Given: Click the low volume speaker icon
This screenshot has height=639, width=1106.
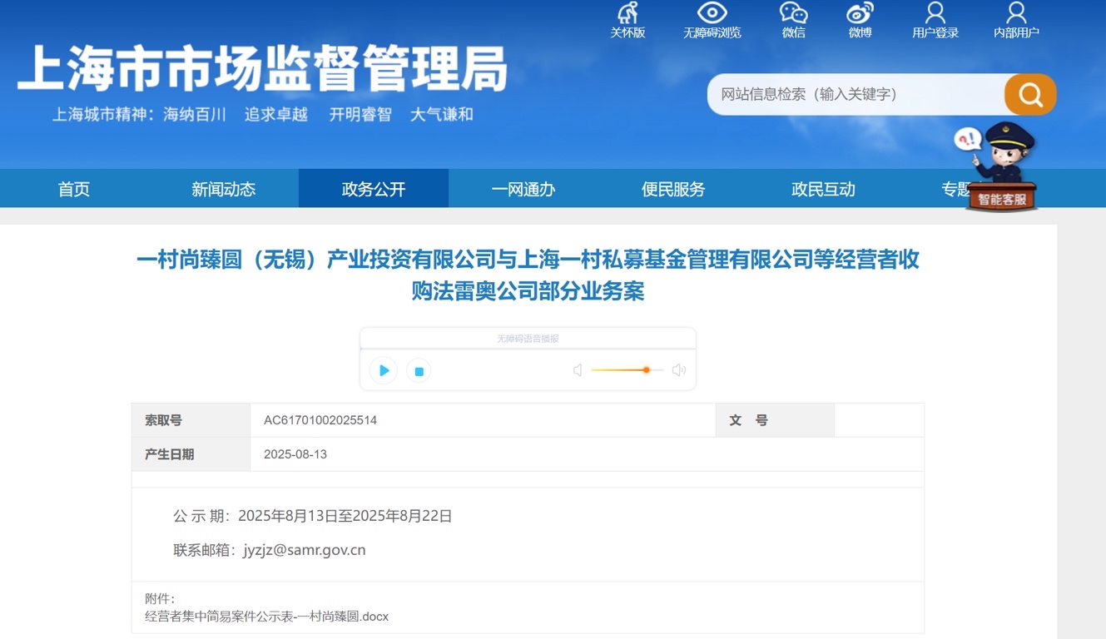Looking at the screenshot, I should [x=578, y=370].
